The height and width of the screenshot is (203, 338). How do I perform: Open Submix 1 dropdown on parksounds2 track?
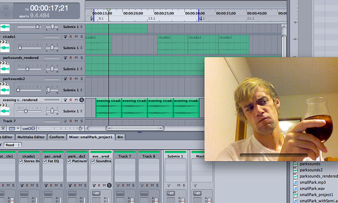[72, 90]
